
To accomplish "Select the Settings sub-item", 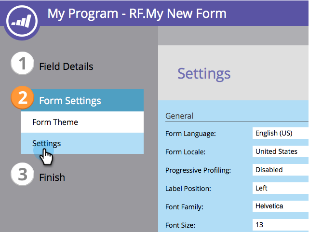I will [x=47, y=143].
